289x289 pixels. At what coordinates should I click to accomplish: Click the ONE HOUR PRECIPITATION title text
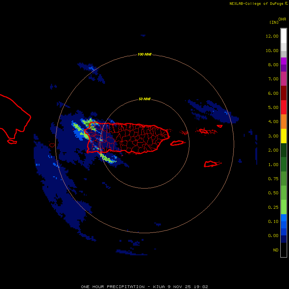pyautogui.click(x=113, y=287)
